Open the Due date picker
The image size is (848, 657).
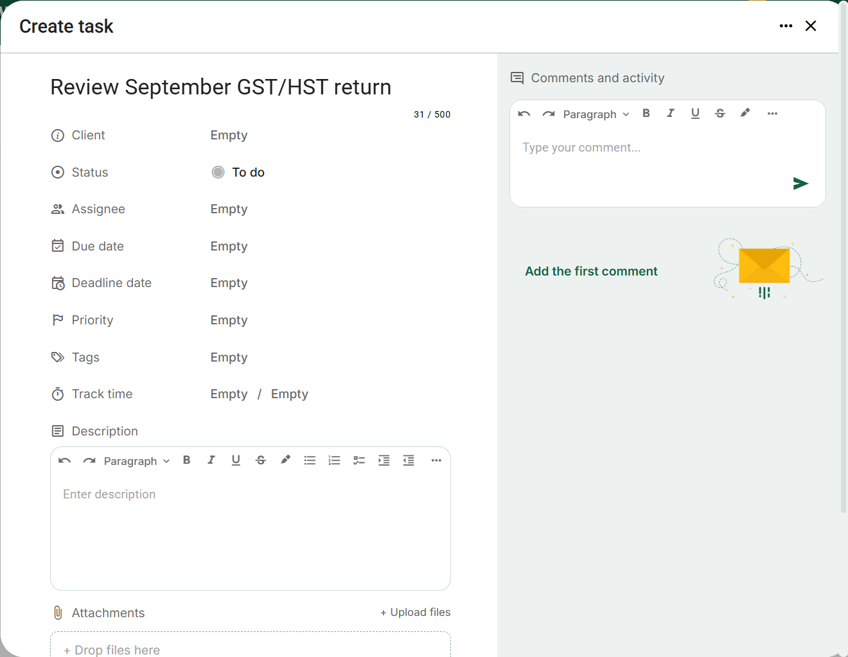(x=229, y=247)
